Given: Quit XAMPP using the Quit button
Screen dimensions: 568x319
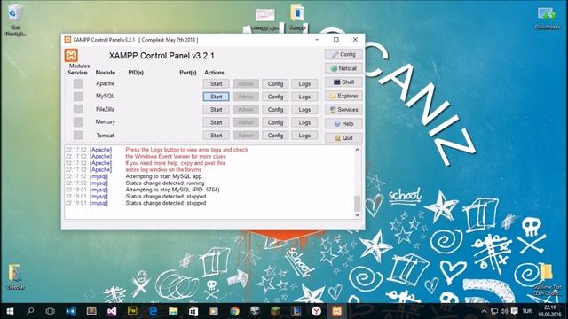Looking at the screenshot, I should tap(343, 138).
